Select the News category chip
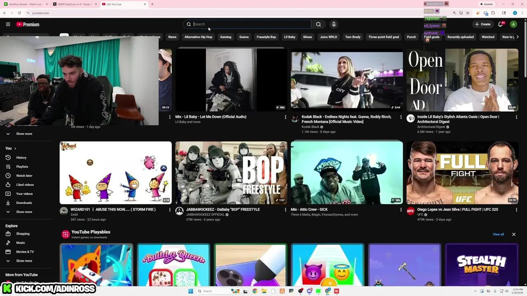 (x=172, y=37)
